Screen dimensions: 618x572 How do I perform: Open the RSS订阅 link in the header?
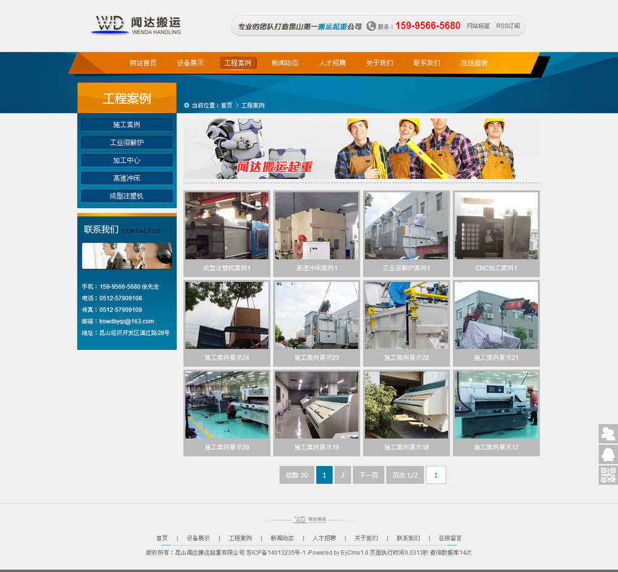coord(508,26)
